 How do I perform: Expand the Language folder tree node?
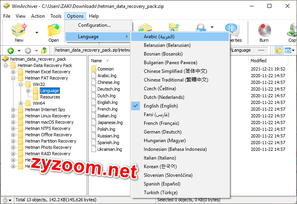point(28,91)
